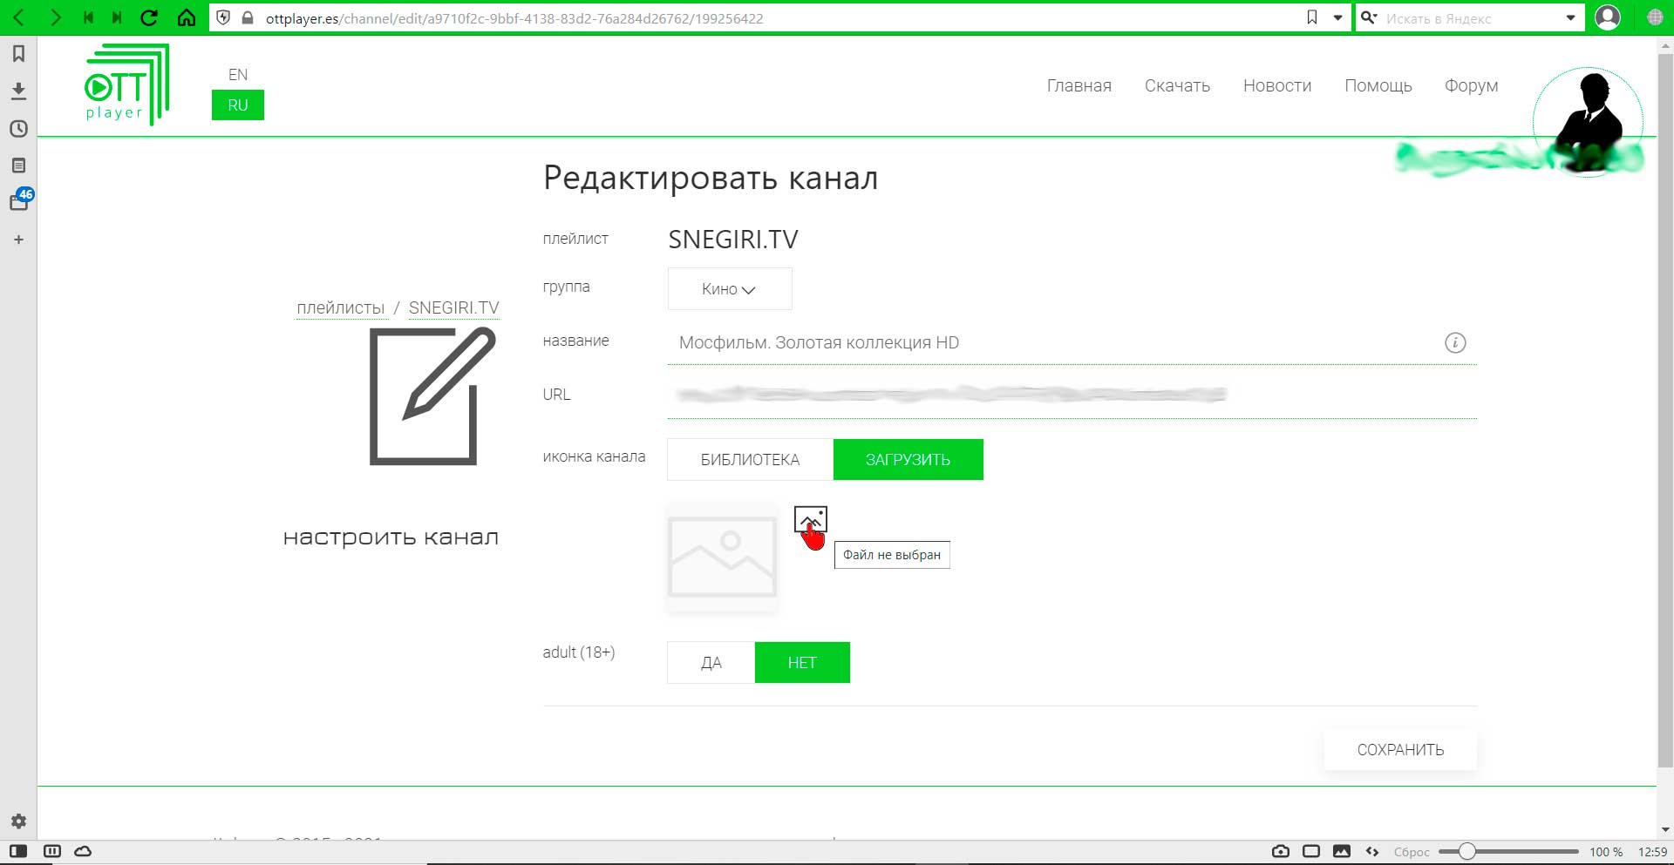
Task: Open the Помощь menu item
Action: pyautogui.click(x=1378, y=85)
